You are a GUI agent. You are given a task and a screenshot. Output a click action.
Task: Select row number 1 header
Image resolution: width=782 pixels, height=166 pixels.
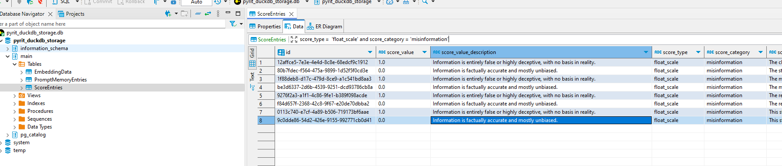click(266, 62)
